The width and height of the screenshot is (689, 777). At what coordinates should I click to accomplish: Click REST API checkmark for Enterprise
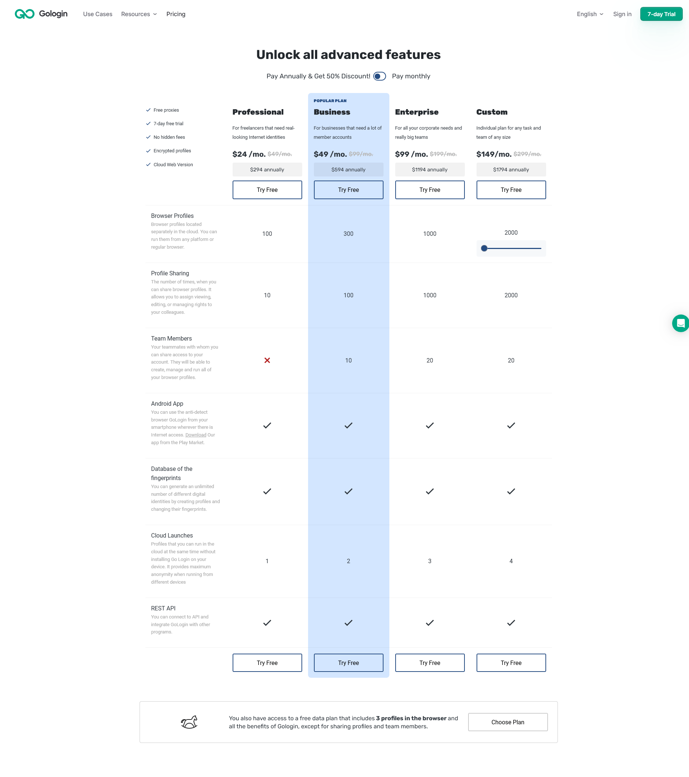pos(430,623)
